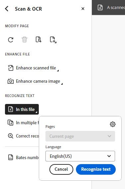Click the 'Language' field label

coord(53,147)
